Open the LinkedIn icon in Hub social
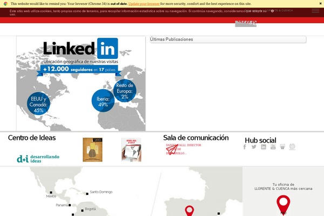This screenshot has height=216, width=324. (x=264, y=147)
